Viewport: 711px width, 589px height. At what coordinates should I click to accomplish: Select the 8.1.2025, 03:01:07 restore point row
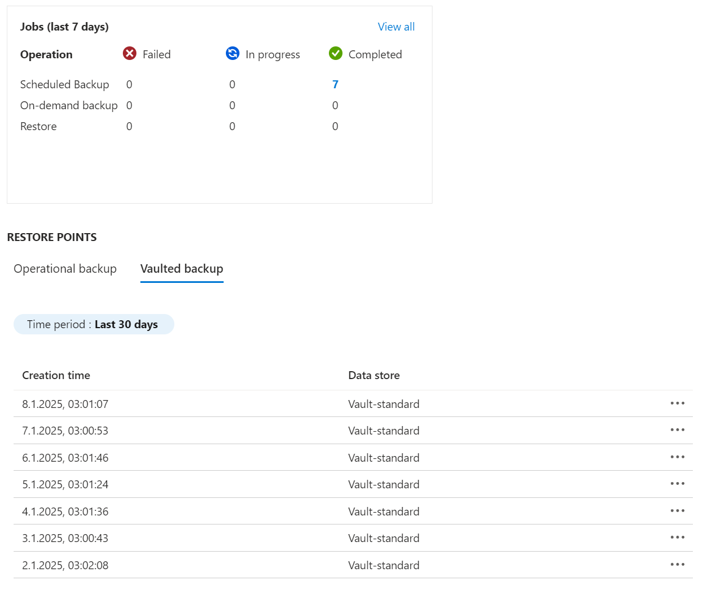[x=65, y=404]
